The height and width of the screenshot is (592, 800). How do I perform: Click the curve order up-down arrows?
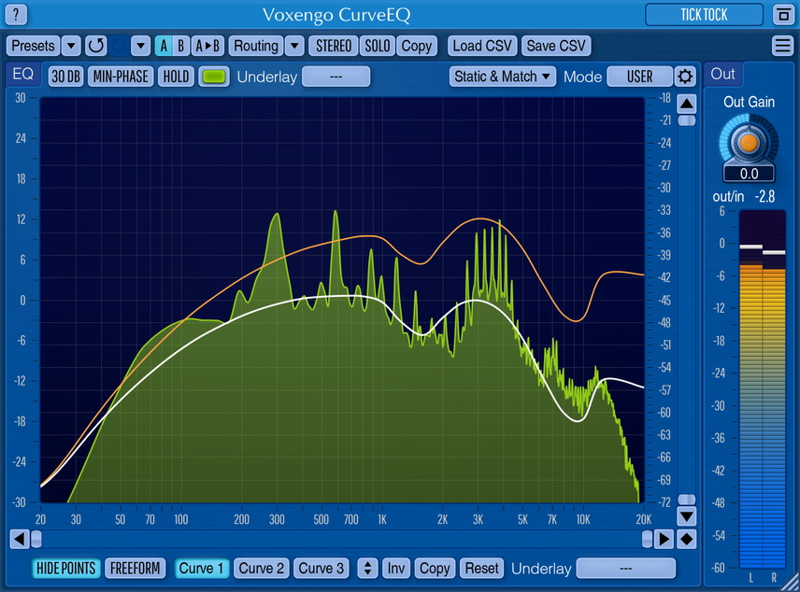coord(367,568)
